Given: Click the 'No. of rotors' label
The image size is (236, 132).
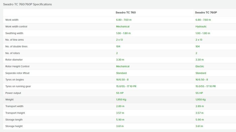Looking at the screenshot, I should point(12,53).
